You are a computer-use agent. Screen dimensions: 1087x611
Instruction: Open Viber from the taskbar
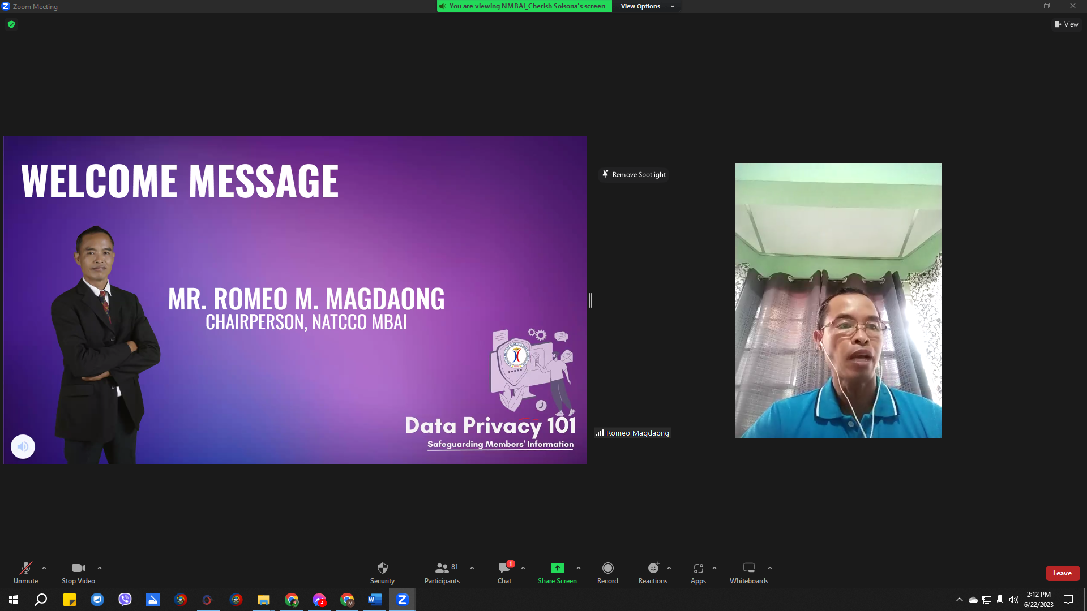point(125,600)
